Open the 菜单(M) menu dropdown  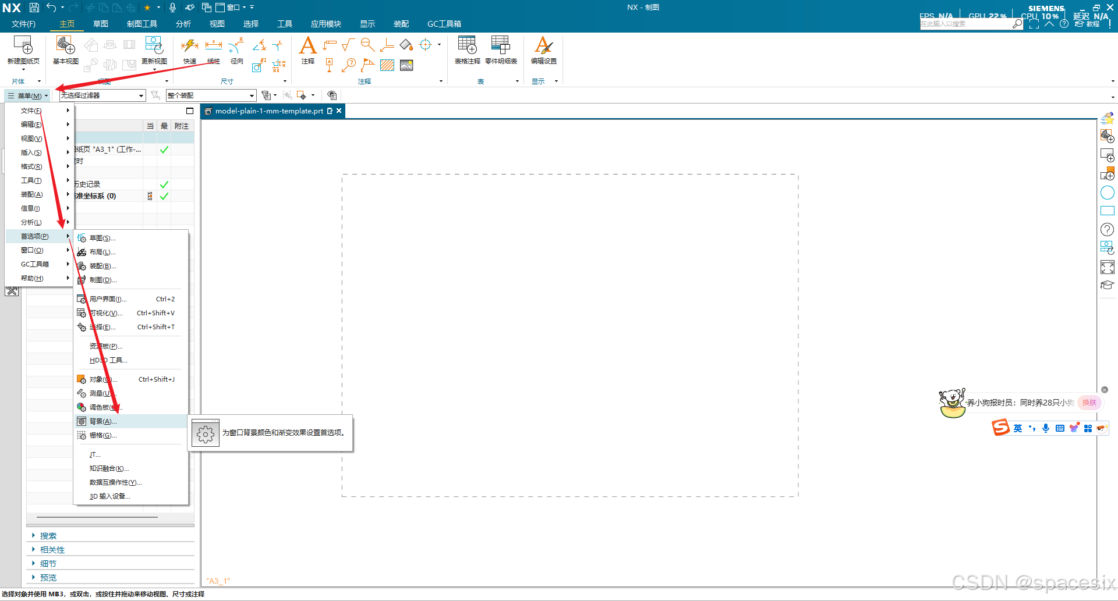(28, 96)
